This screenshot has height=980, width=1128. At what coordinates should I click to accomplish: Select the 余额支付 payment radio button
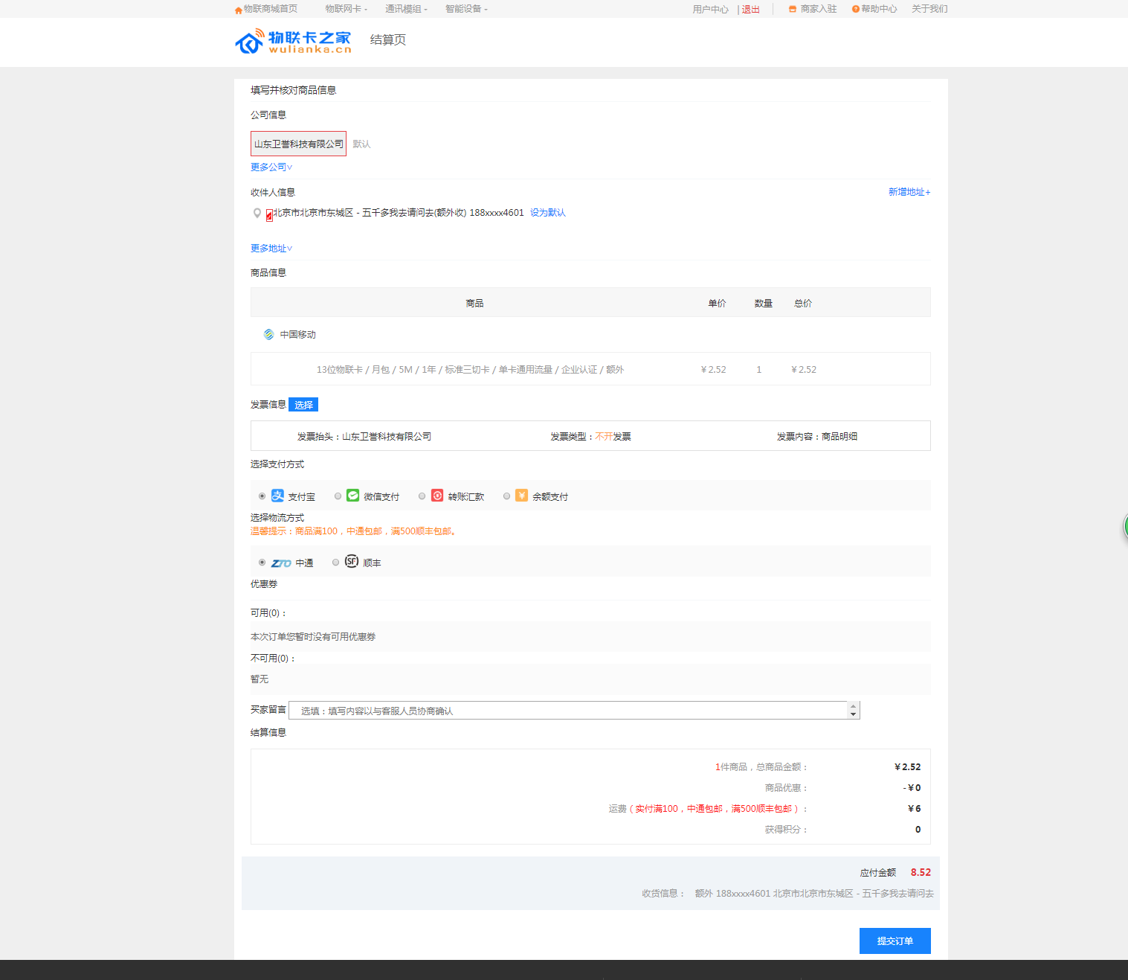tap(506, 496)
